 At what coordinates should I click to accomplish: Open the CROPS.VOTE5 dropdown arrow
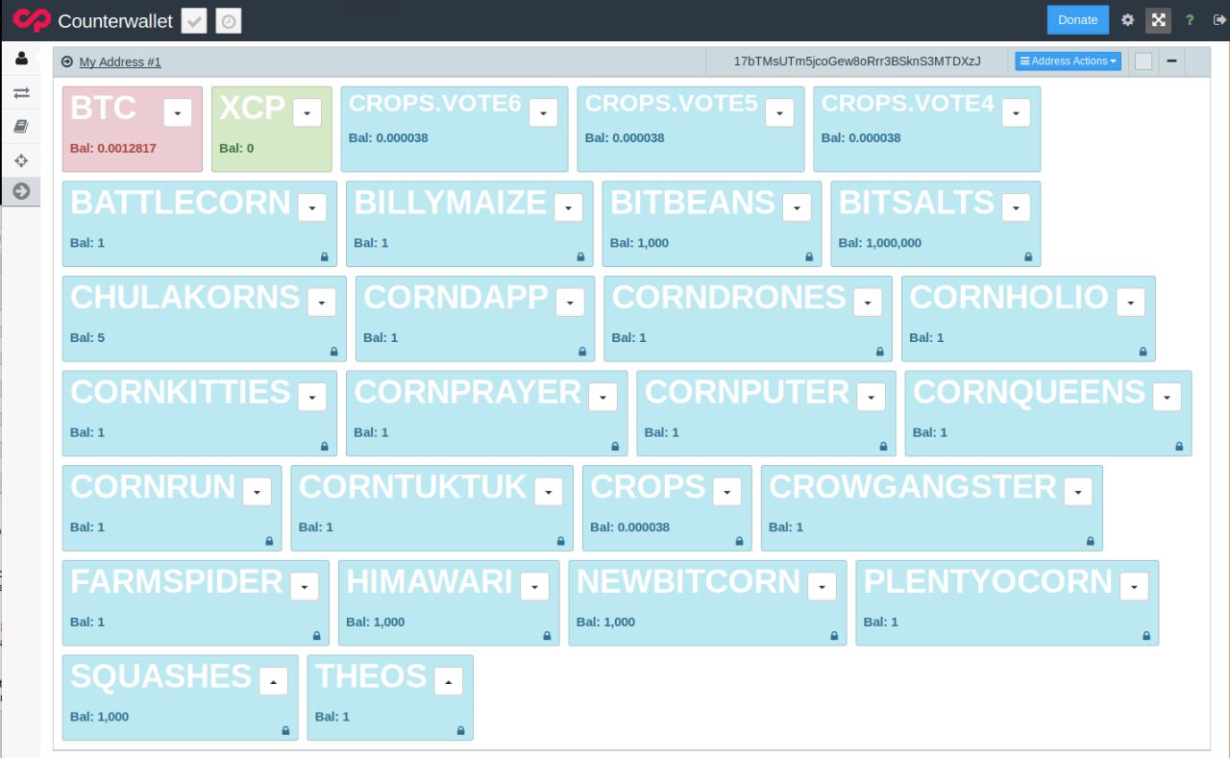(779, 112)
